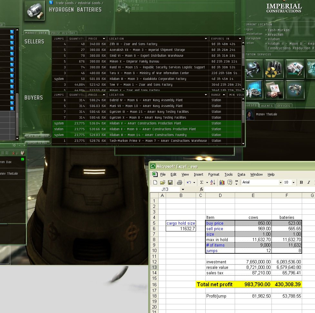Click Export To File button
Image resolution: width=315 pixels, height=313 pixels.
pos(37,143)
